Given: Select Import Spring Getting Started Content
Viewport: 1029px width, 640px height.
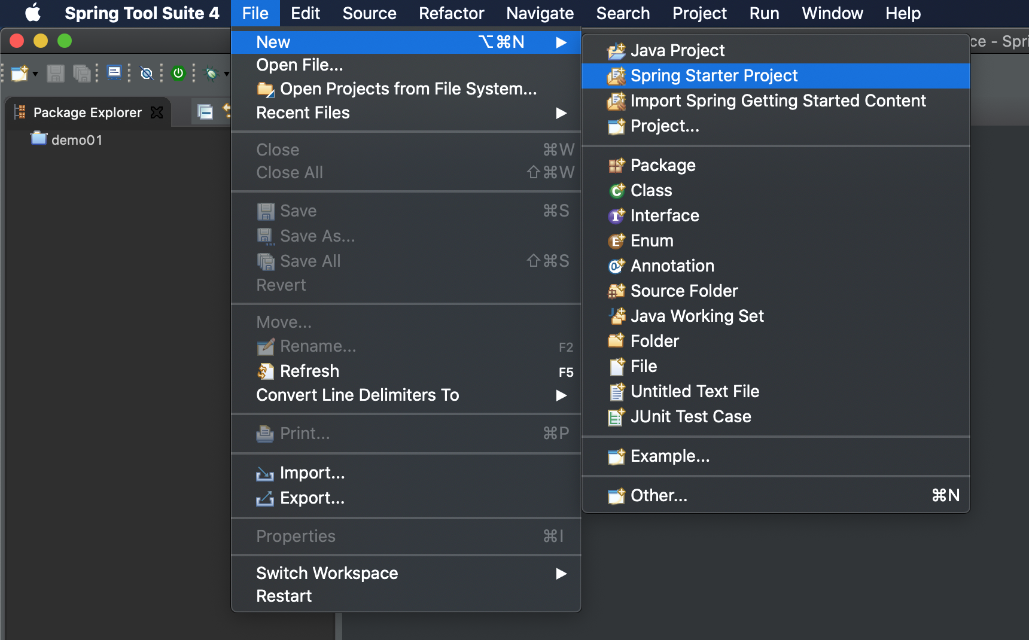Looking at the screenshot, I should (776, 100).
